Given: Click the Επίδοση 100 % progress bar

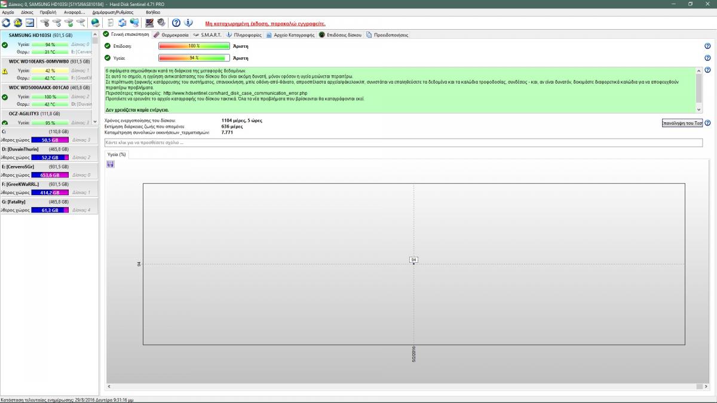Looking at the screenshot, I should (194, 46).
